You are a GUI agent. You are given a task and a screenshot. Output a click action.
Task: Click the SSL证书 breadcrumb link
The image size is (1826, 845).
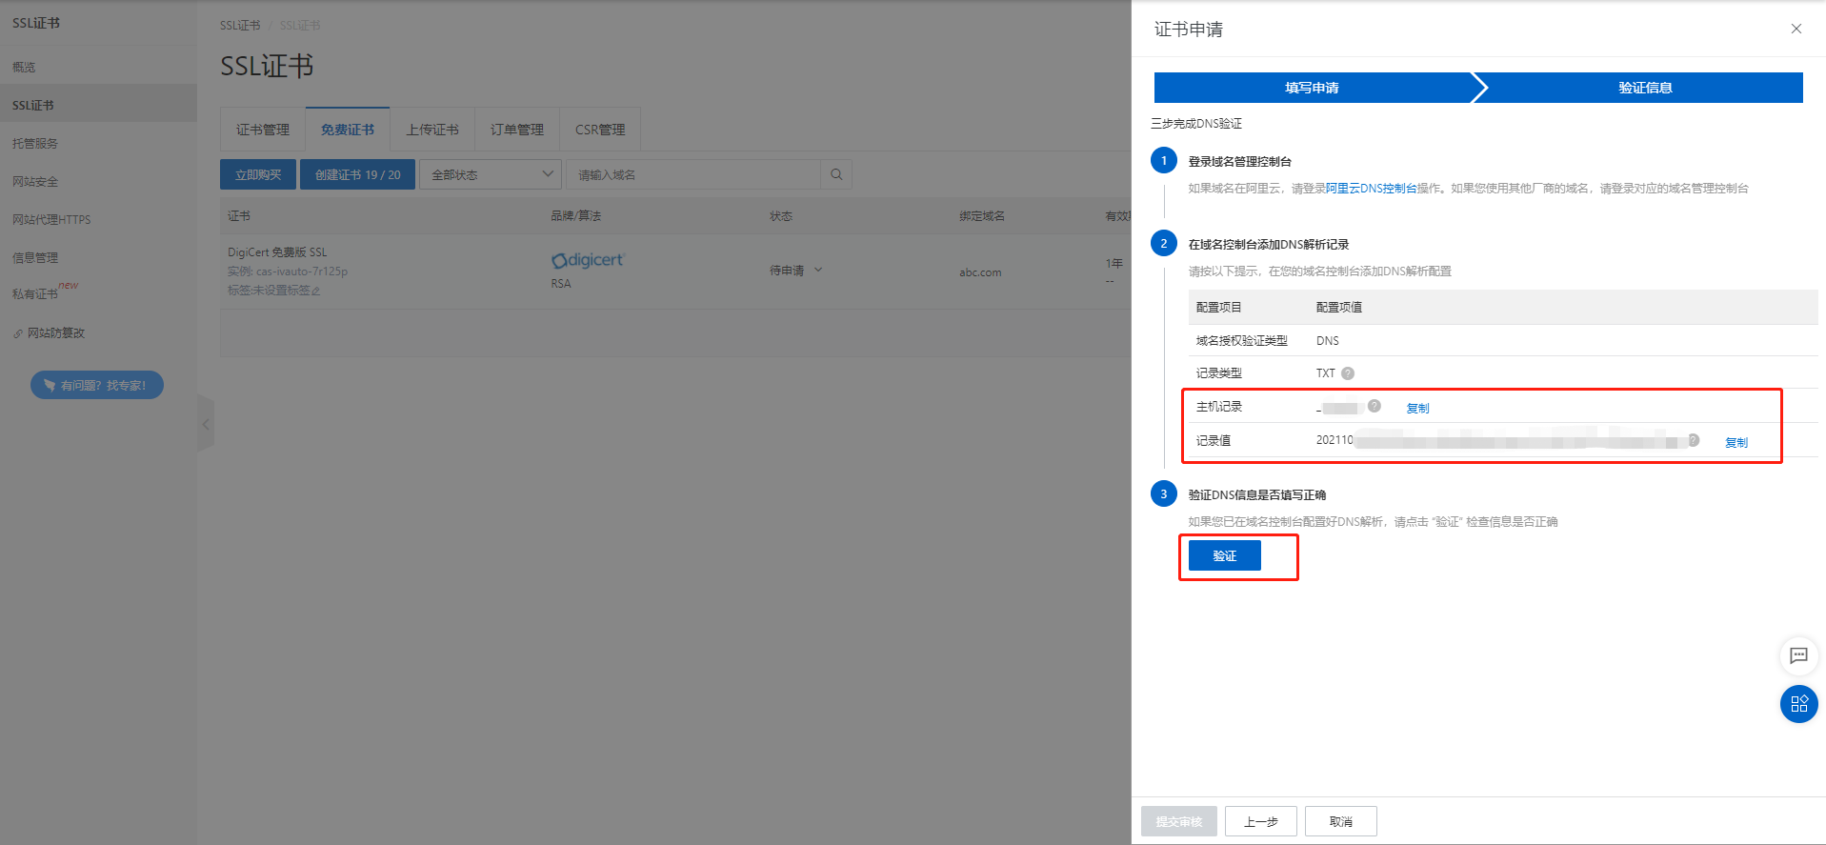(239, 26)
